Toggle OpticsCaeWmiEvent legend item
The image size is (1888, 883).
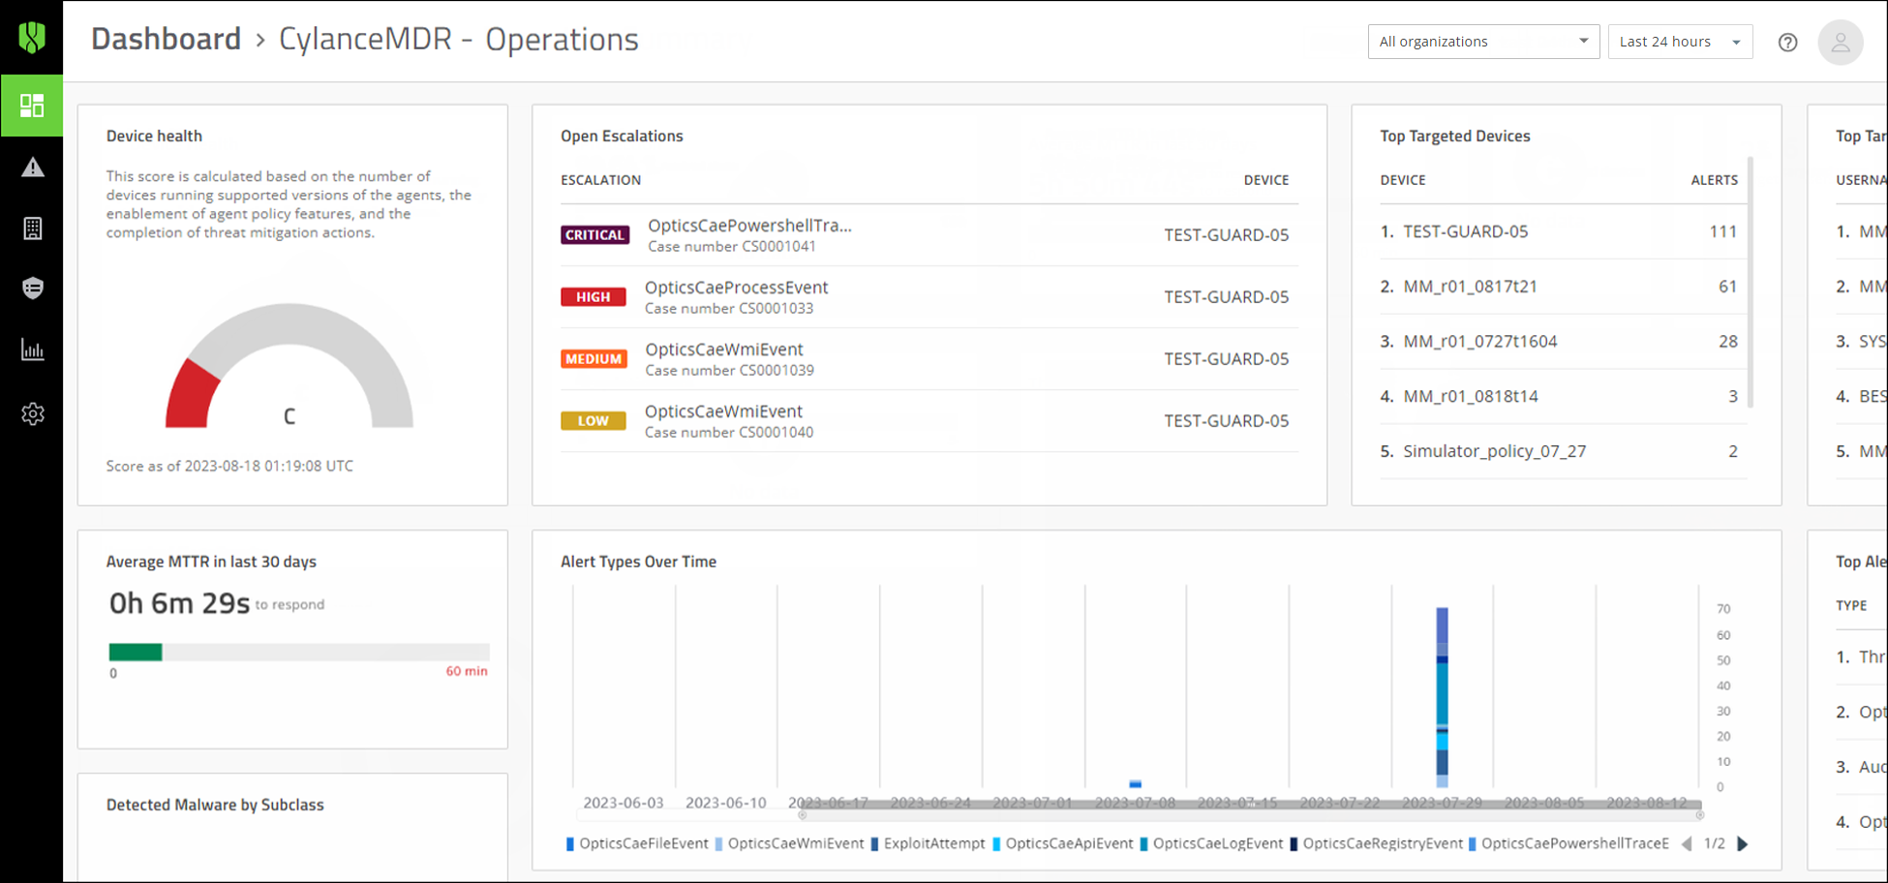point(789,844)
